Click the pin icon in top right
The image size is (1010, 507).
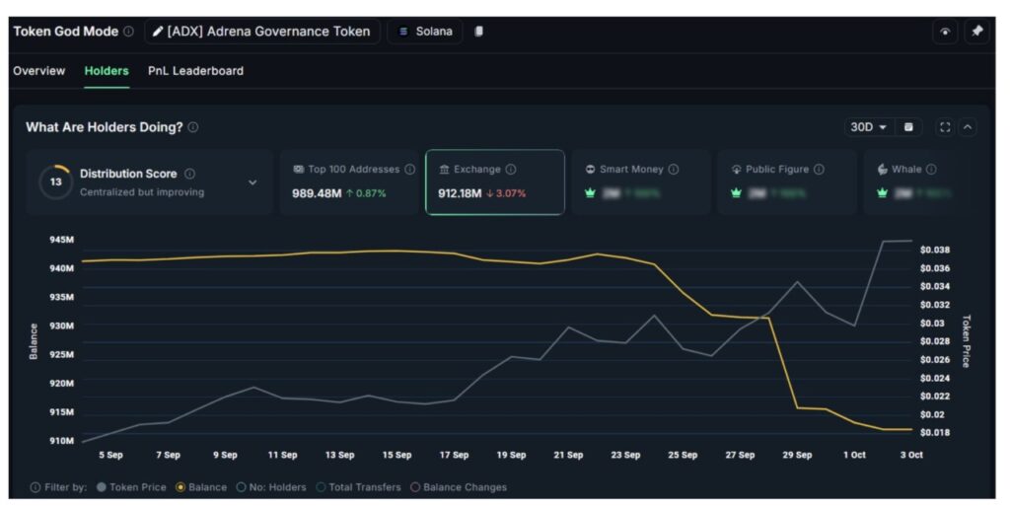point(975,32)
